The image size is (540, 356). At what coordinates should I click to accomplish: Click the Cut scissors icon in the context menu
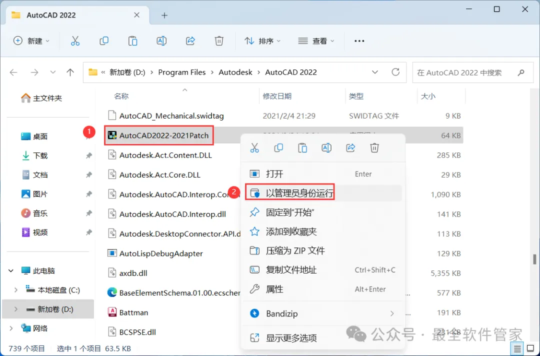click(x=254, y=148)
